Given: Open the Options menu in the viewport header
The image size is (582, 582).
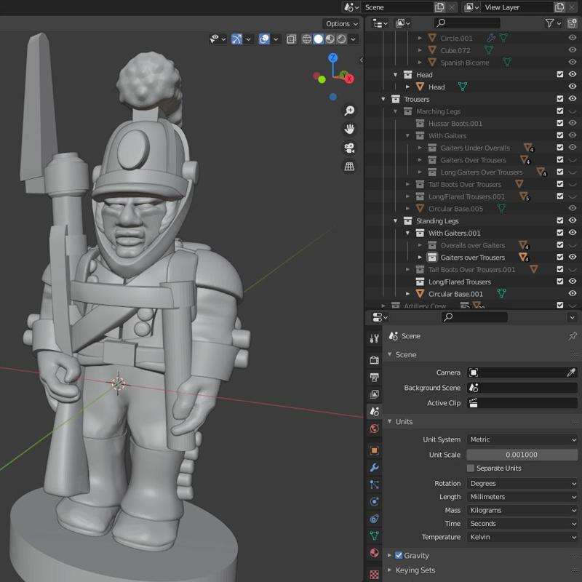Looking at the screenshot, I should pyautogui.click(x=340, y=23).
